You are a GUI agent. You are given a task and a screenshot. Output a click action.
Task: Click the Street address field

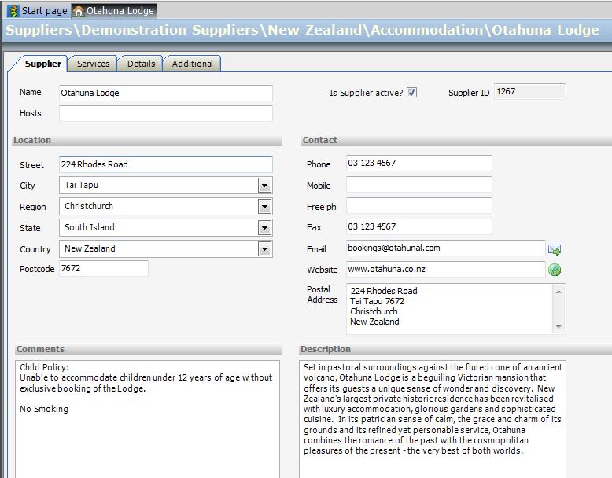click(x=165, y=164)
